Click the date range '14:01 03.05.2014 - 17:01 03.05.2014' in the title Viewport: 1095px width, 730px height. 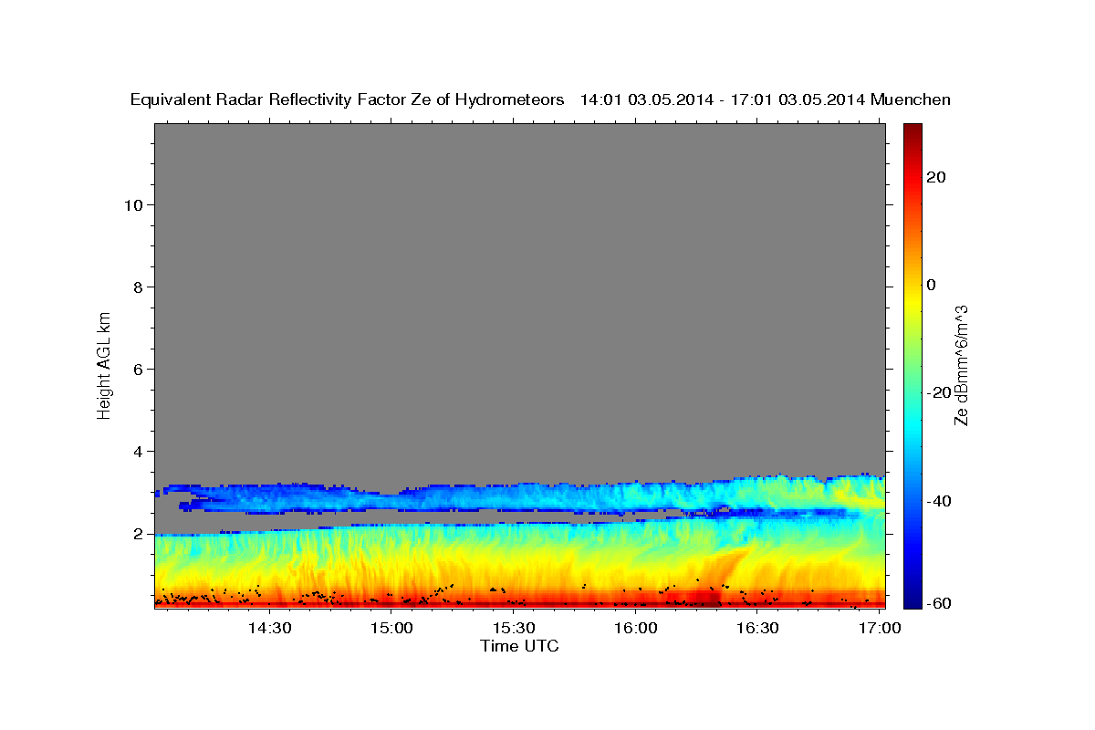[723, 100]
